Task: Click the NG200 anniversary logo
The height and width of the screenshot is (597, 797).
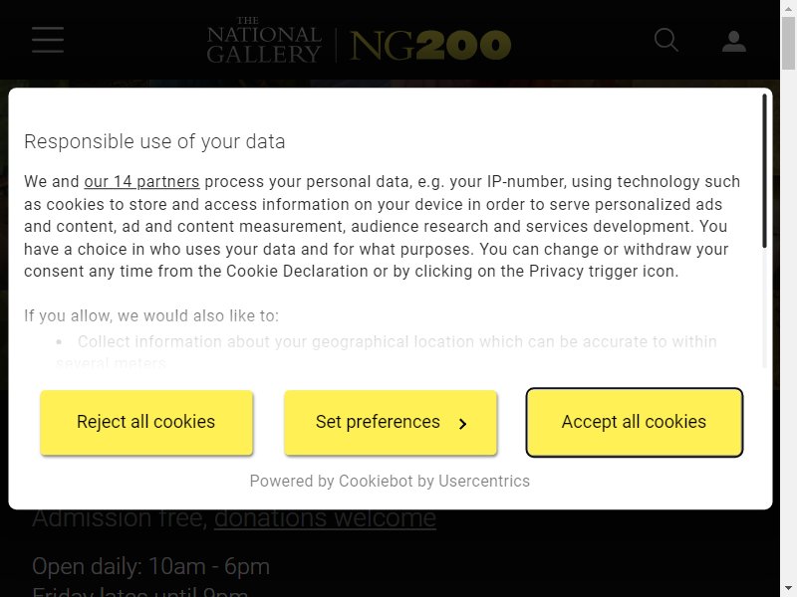Action: pos(430,45)
